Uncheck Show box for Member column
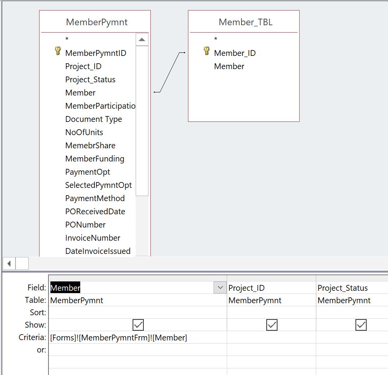This screenshot has width=388, height=375. (x=138, y=325)
